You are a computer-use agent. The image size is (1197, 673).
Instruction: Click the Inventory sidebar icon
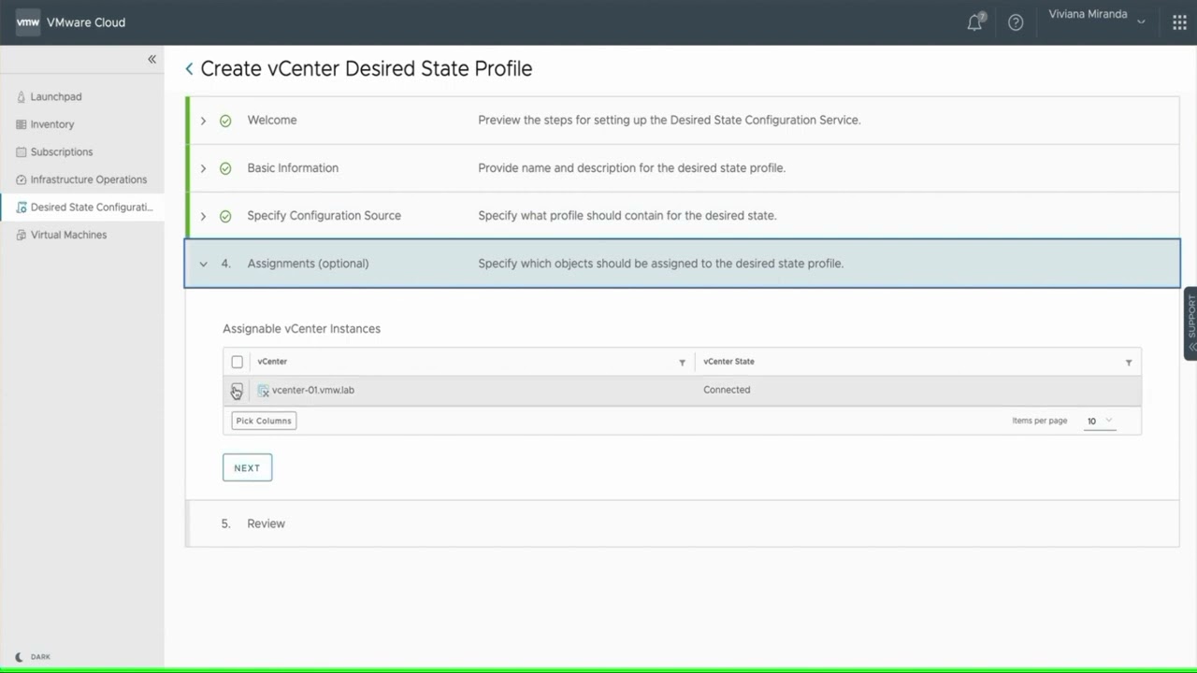click(22, 124)
